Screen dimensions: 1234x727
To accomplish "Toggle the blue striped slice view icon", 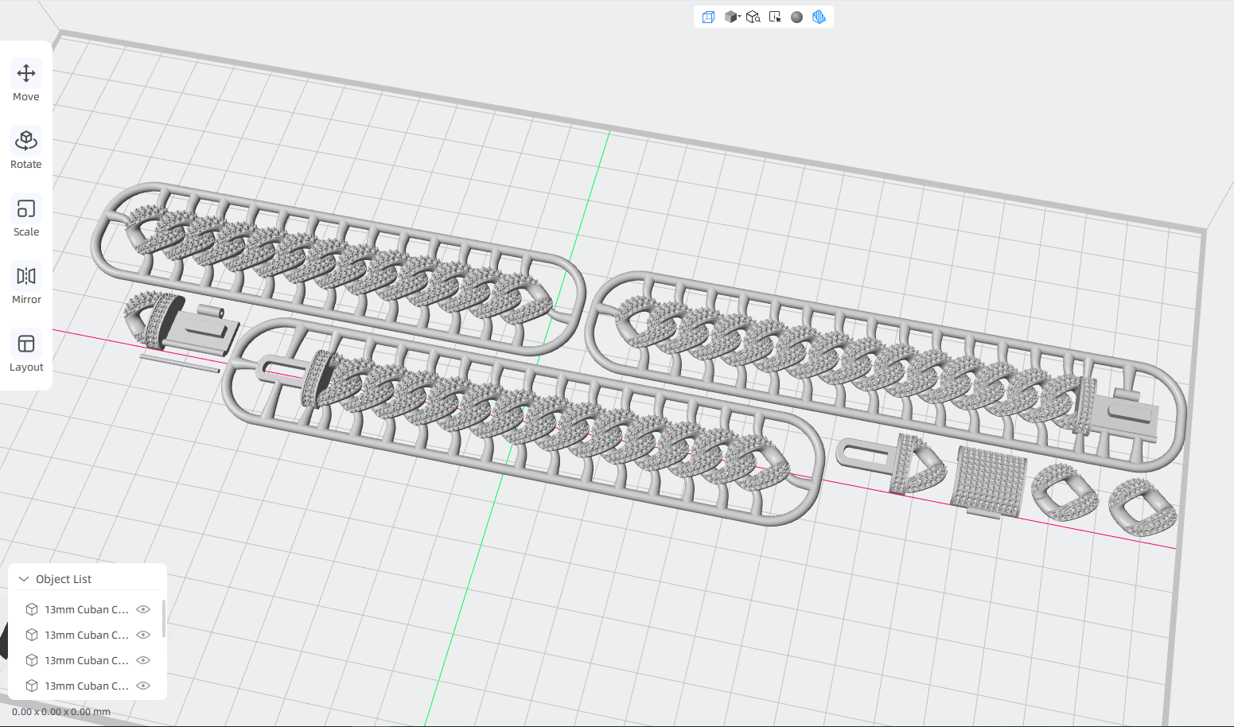I will 819,17.
